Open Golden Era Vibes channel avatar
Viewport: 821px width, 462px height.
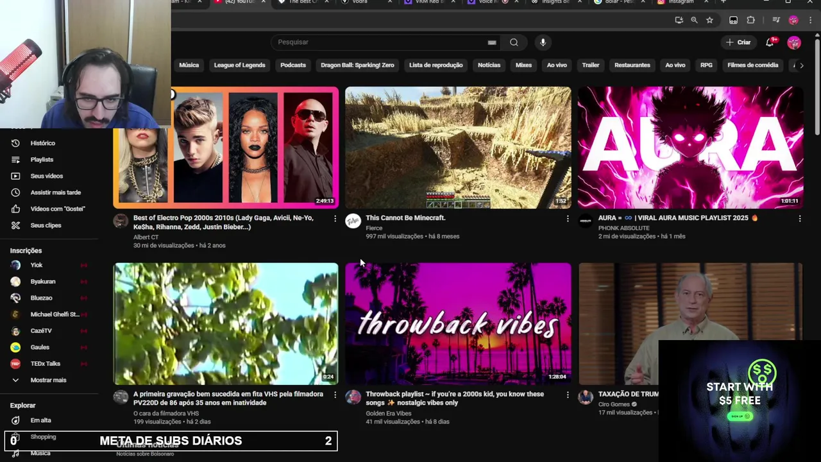tap(353, 397)
